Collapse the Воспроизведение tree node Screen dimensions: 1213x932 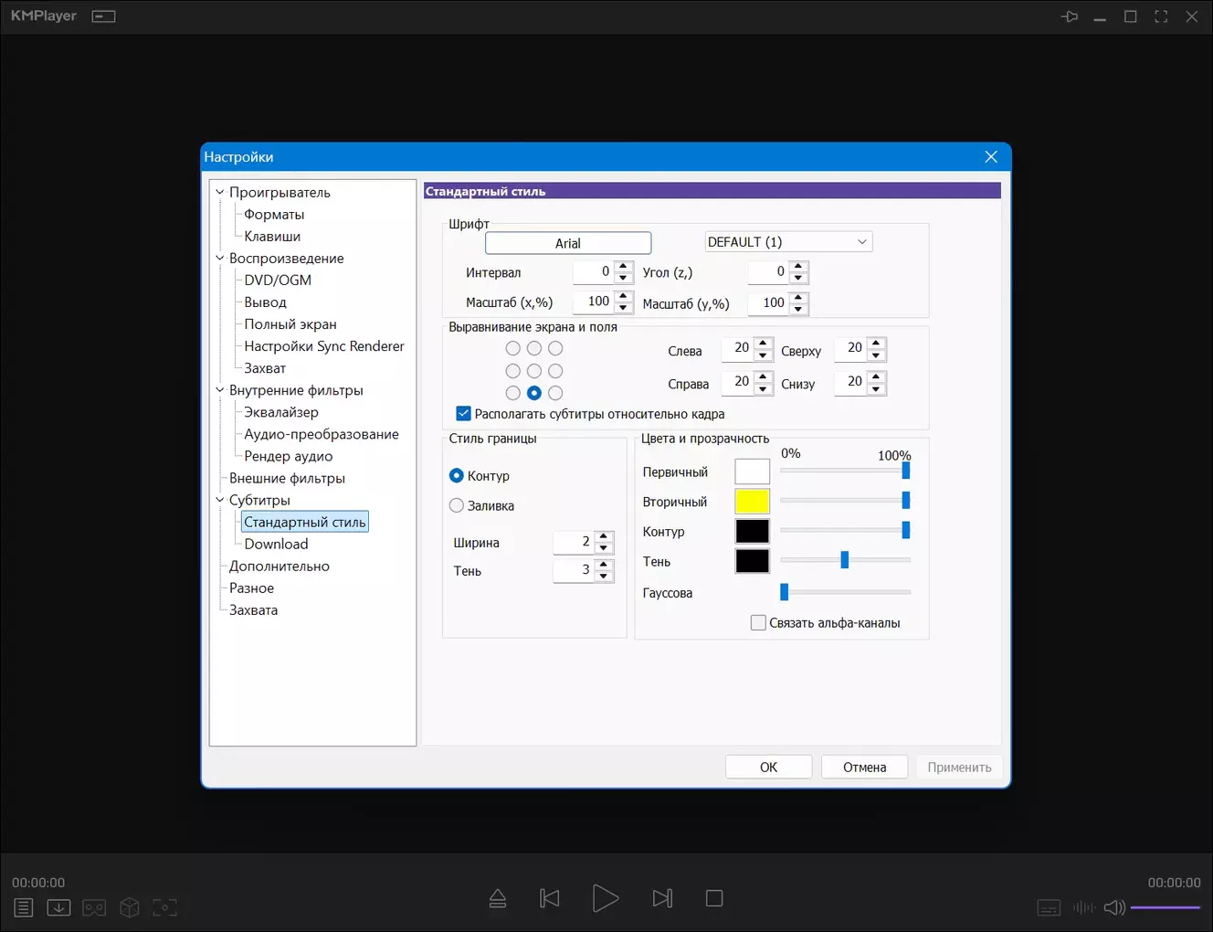[219, 259]
